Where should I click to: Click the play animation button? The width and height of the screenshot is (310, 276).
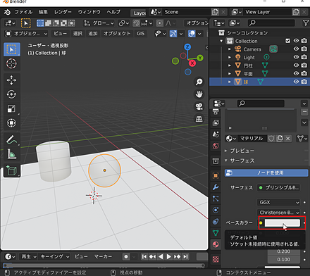click(169, 257)
